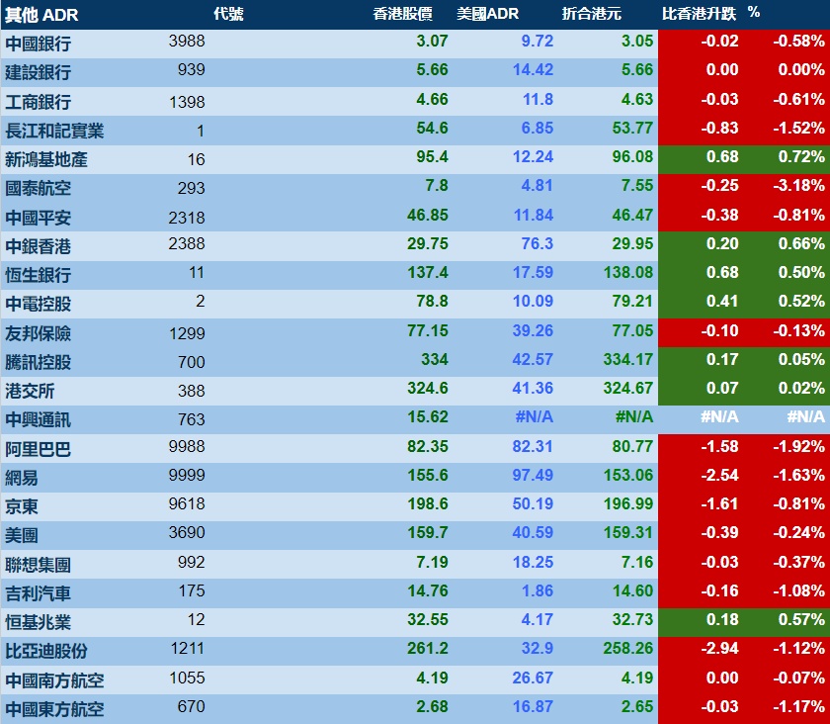Click the Hong Kong price 261.2
This screenshot has height=724, width=830.
click(427, 648)
